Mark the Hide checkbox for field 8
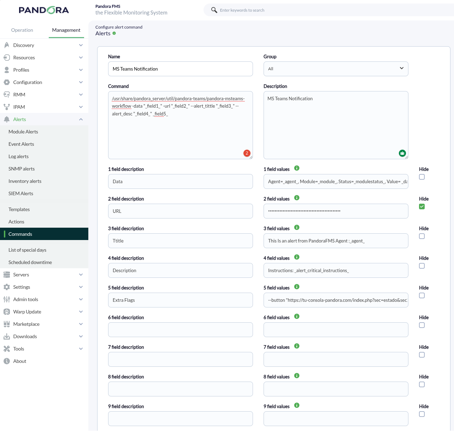The height and width of the screenshot is (431, 454). [x=422, y=384]
